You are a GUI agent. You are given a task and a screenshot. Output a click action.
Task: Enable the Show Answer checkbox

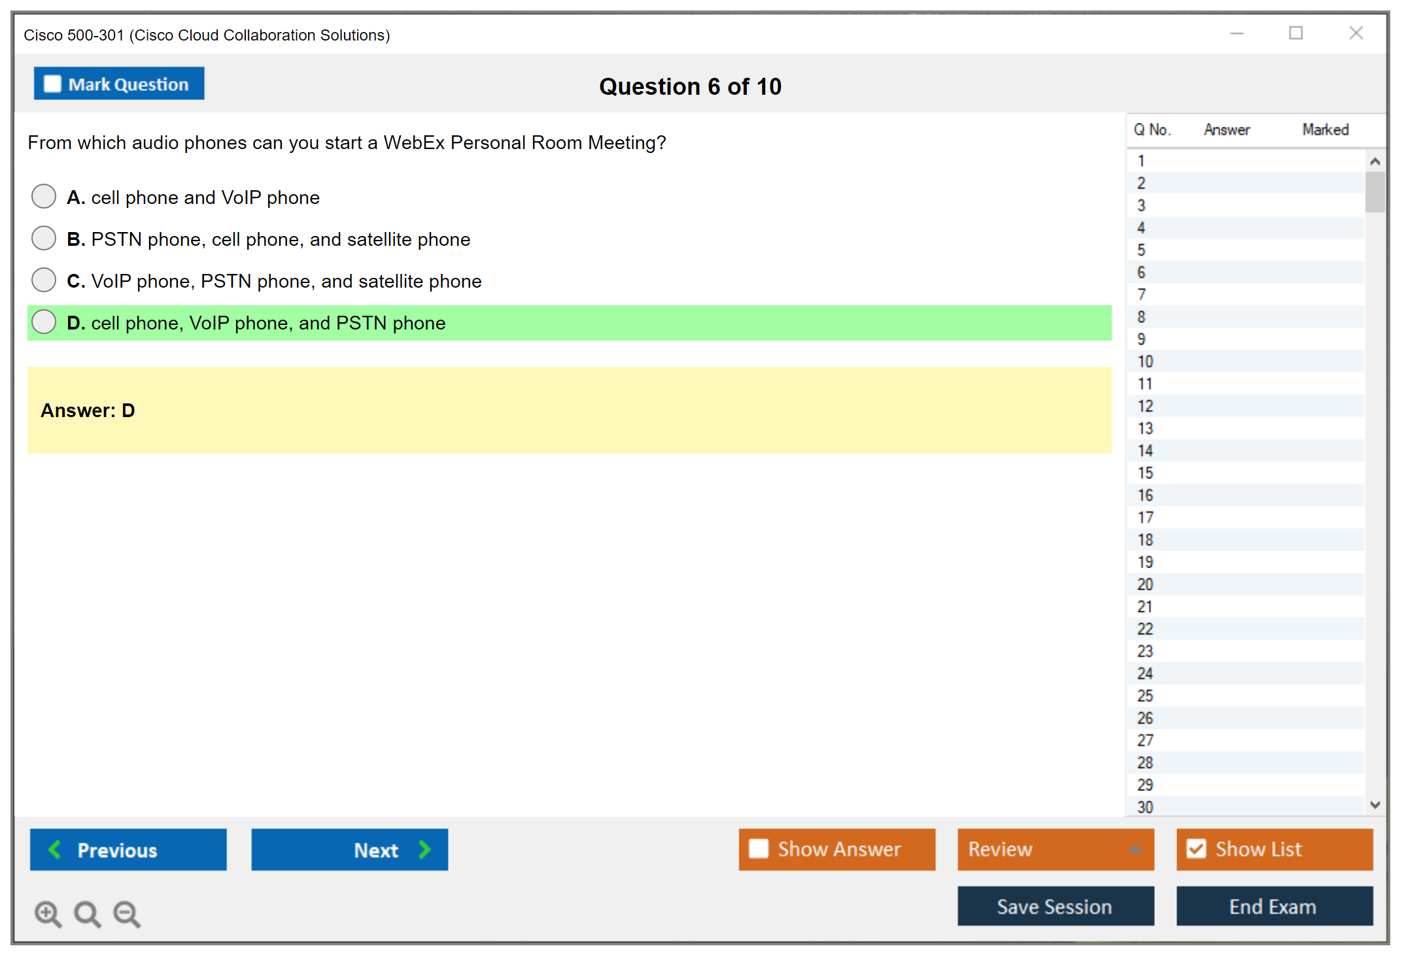tap(759, 849)
